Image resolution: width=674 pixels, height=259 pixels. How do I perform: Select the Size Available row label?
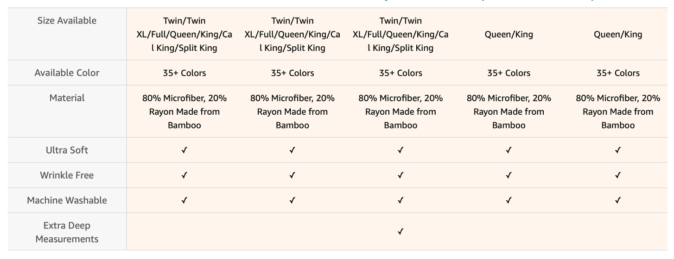click(67, 20)
